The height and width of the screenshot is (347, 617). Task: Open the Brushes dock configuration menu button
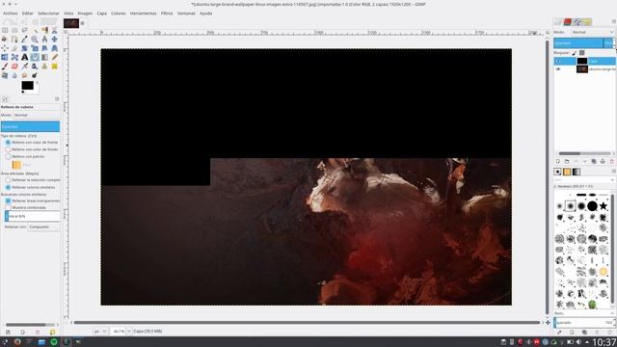pyautogui.click(x=613, y=172)
